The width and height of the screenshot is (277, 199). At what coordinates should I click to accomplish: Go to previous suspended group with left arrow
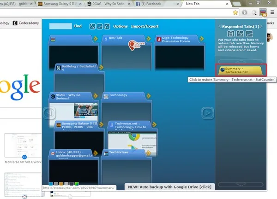tap(220, 26)
